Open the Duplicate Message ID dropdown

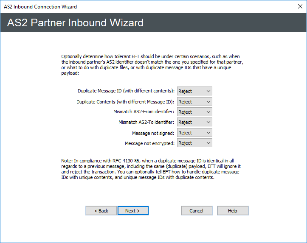click(x=194, y=91)
